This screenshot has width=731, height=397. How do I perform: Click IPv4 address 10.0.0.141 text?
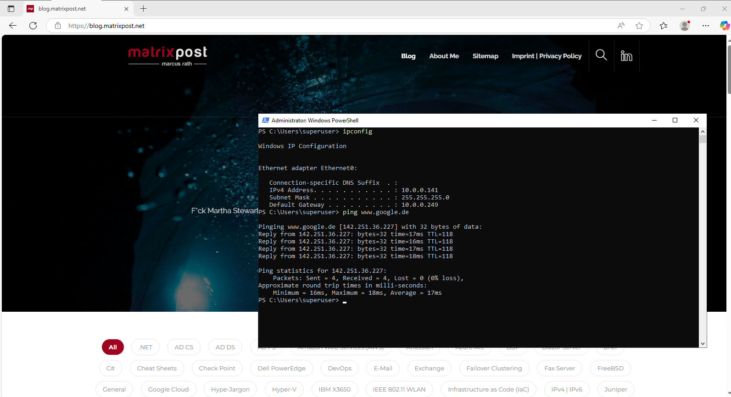click(x=420, y=190)
